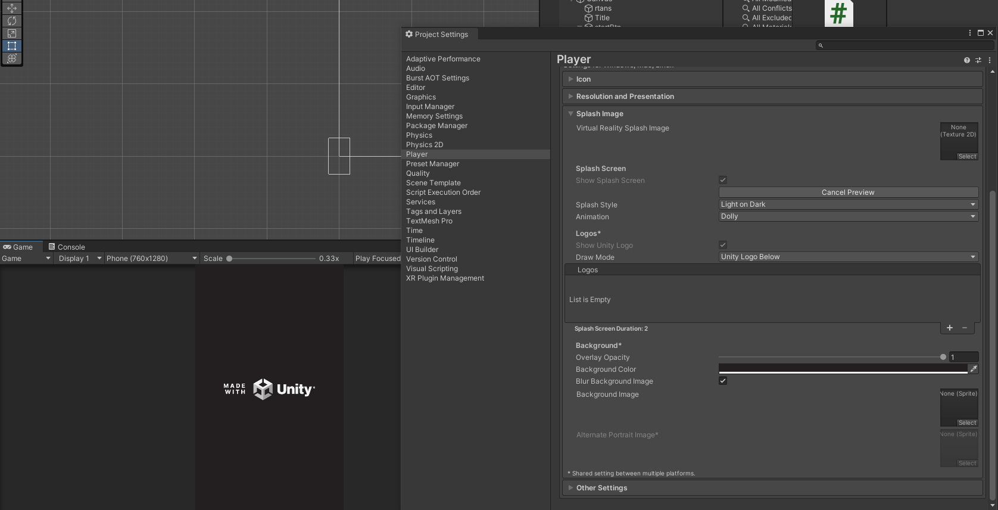Select Version Control settings category
The width and height of the screenshot is (998, 510).
(x=432, y=259)
